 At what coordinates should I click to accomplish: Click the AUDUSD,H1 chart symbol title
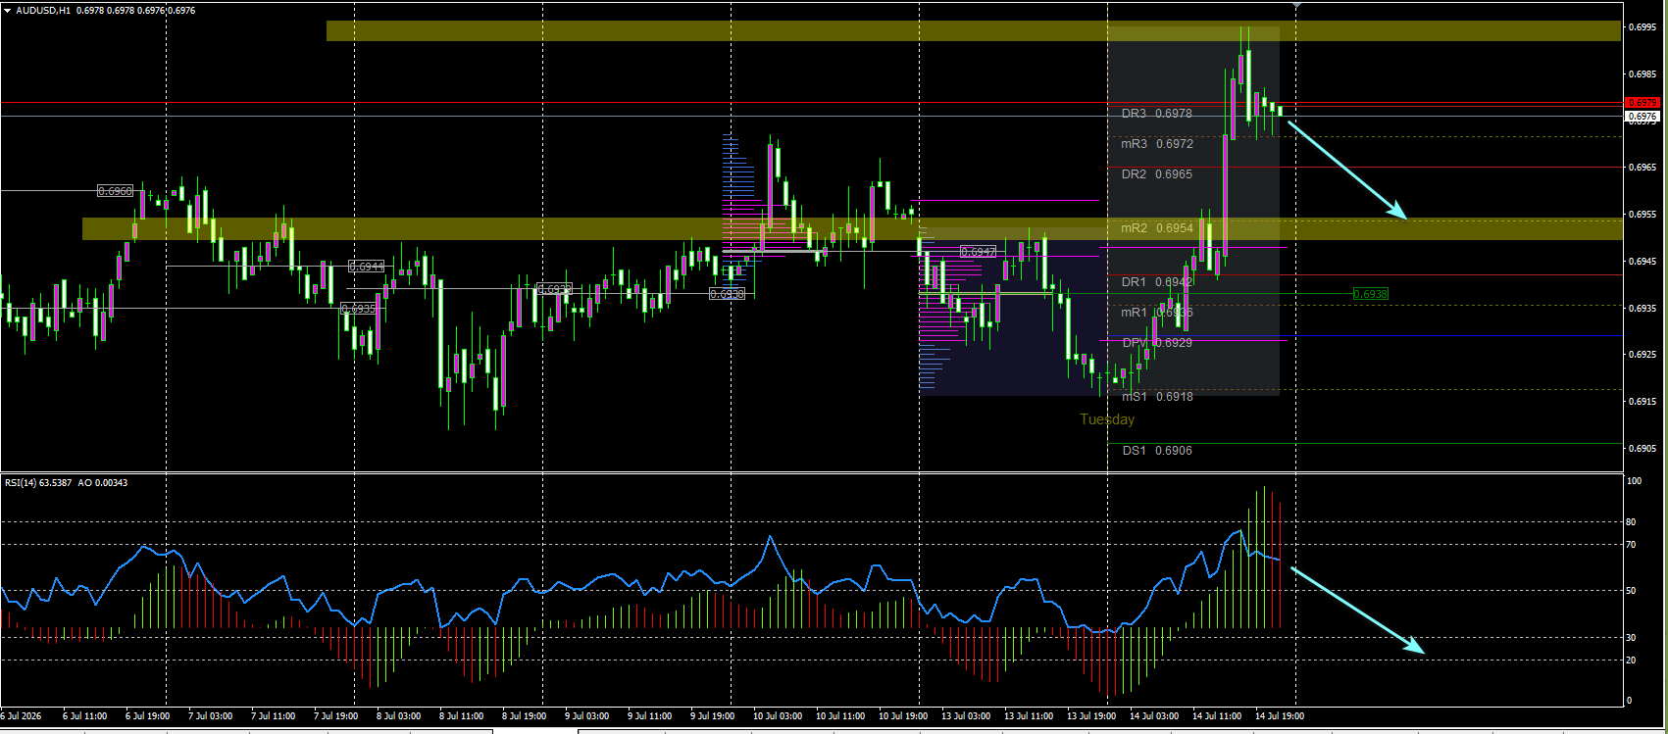(43, 11)
